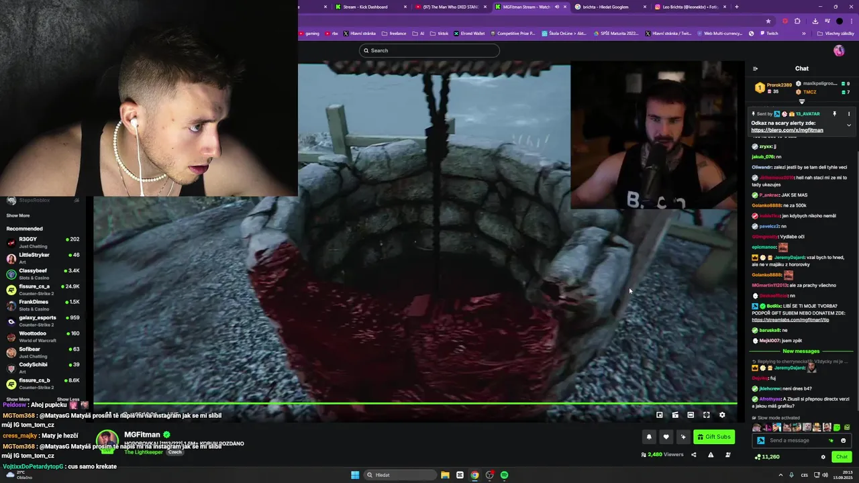Click the 2,480 Viewers count
The image size is (859, 483).
pyautogui.click(x=662, y=455)
